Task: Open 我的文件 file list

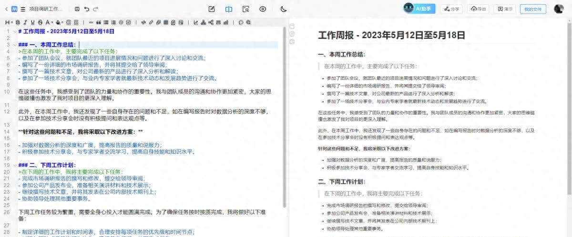Action: pos(533,9)
